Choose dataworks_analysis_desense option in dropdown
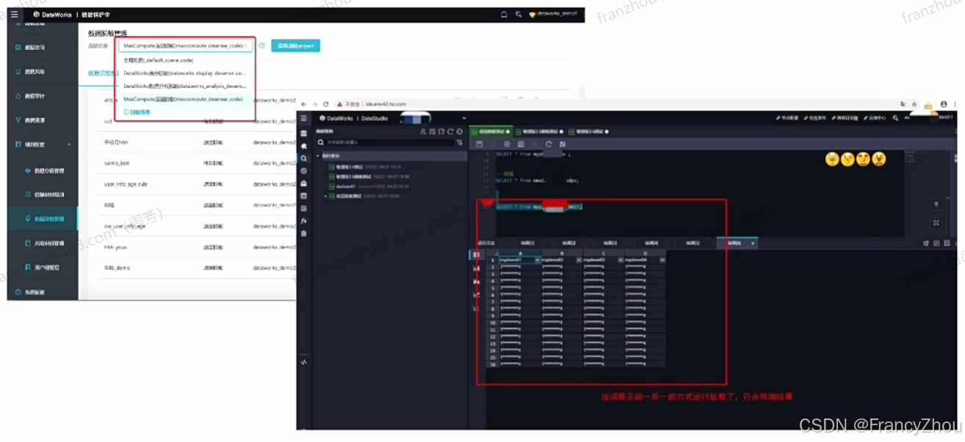The width and height of the screenshot is (965, 442). pyautogui.click(x=185, y=86)
